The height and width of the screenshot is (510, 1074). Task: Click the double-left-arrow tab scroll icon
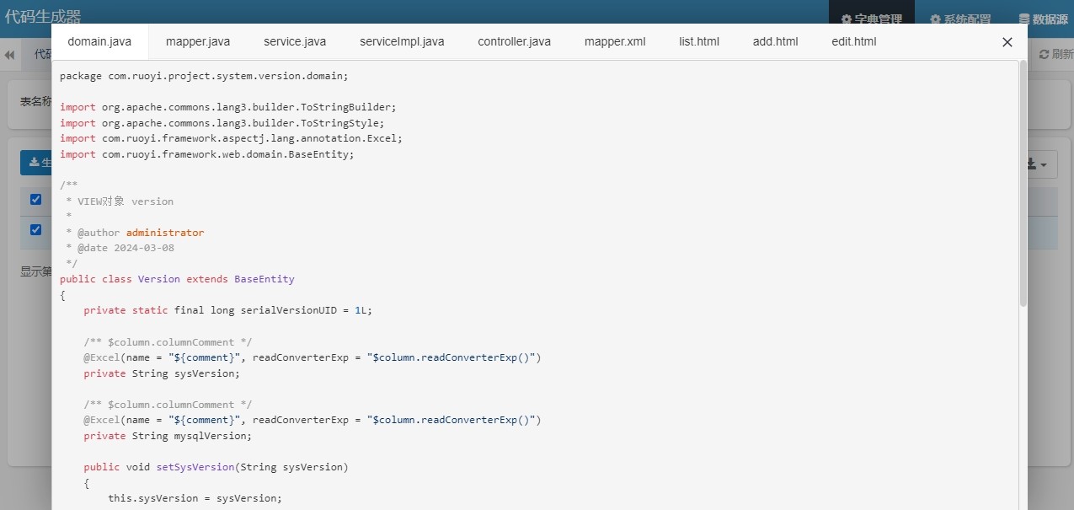click(x=10, y=55)
